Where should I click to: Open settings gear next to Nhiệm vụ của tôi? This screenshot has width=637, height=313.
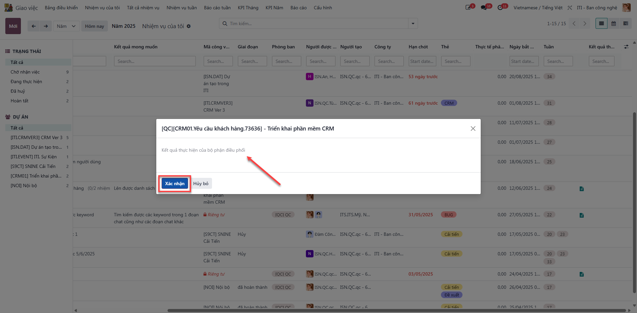click(x=189, y=26)
